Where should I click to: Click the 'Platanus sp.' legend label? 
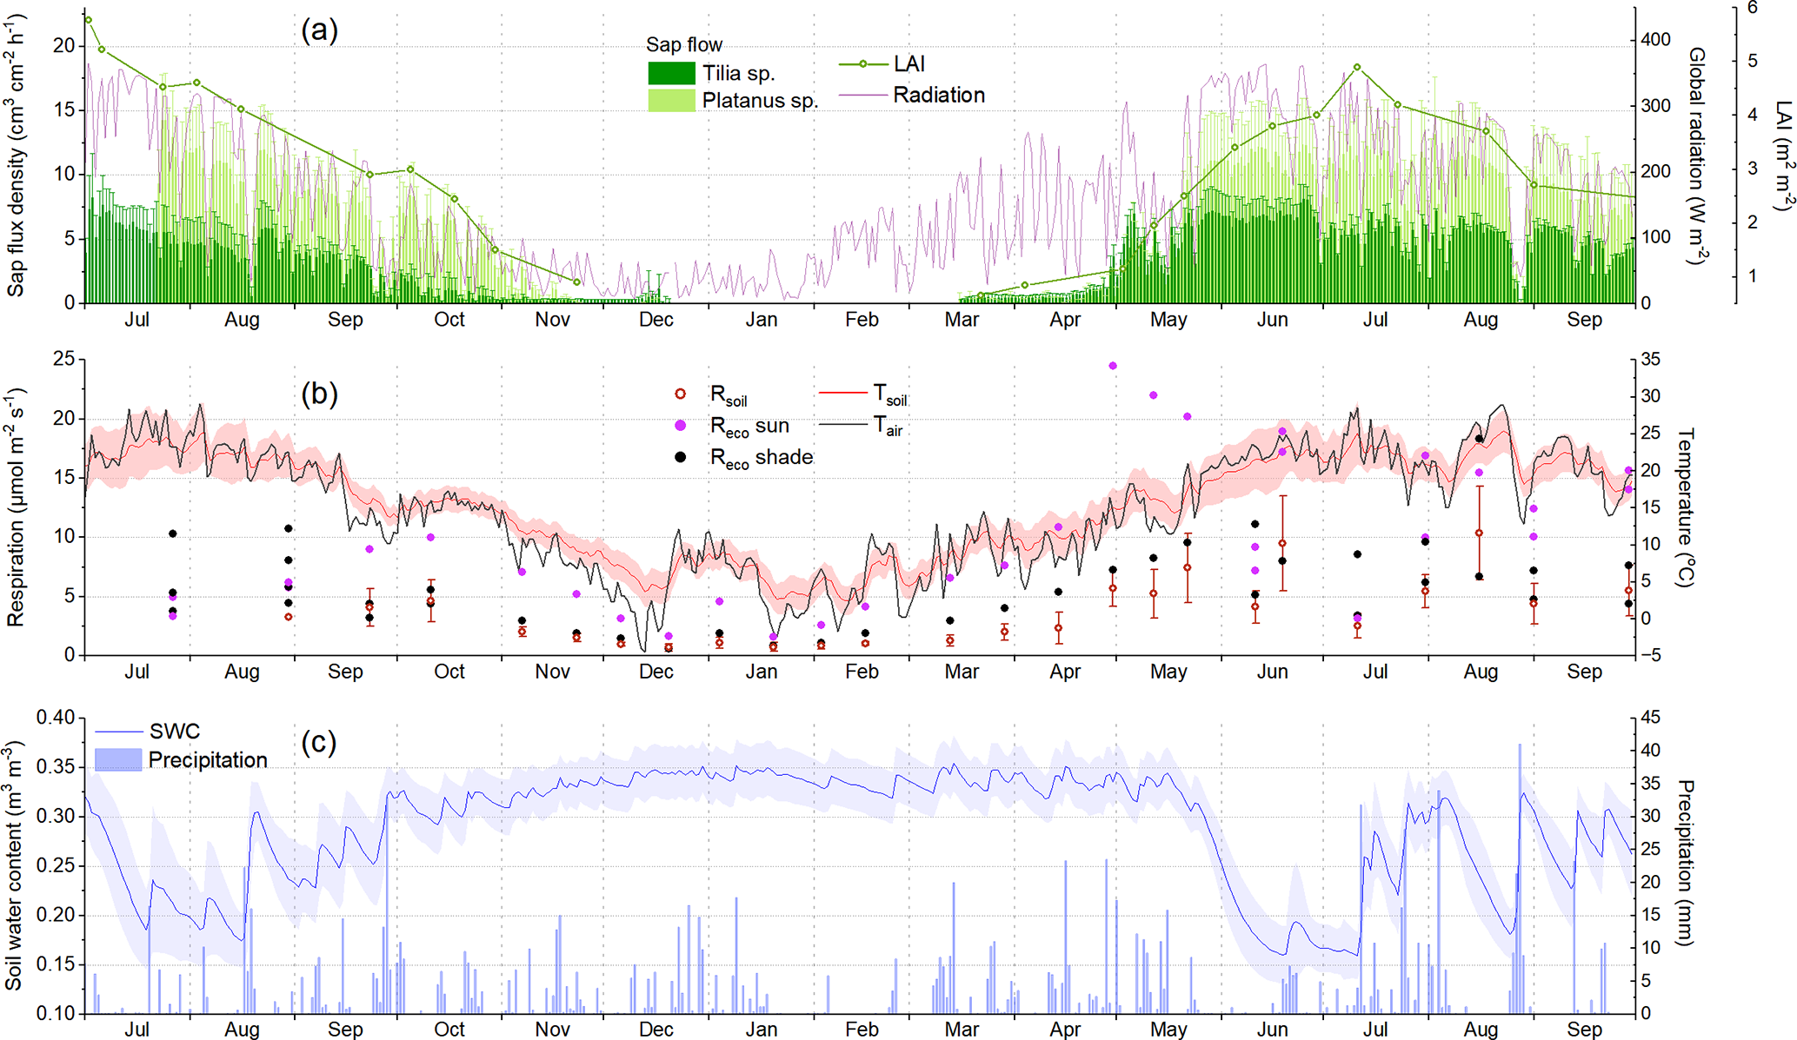pyautogui.click(x=760, y=101)
